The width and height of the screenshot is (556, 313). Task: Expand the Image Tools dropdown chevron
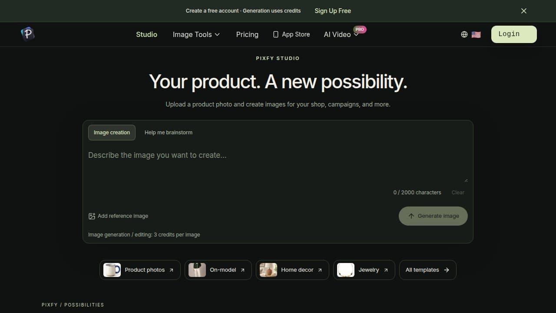(x=217, y=35)
